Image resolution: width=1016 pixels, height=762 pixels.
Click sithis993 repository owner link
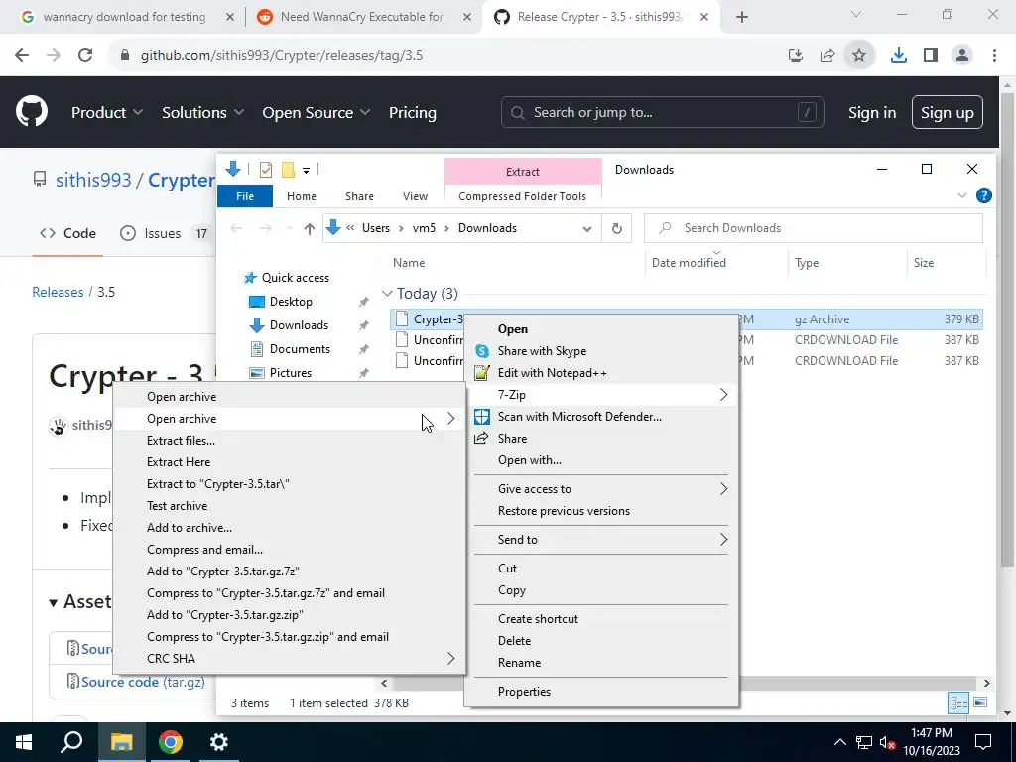click(x=93, y=180)
